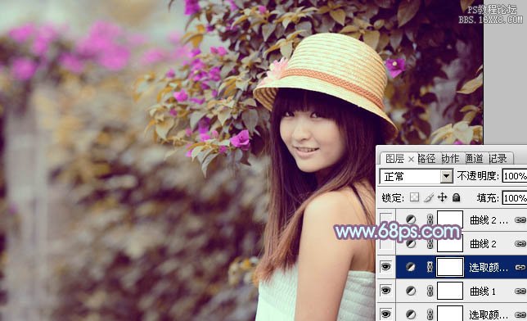Click the lock all padlock icon
This screenshot has width=527, height=321.
pos(456,197)
